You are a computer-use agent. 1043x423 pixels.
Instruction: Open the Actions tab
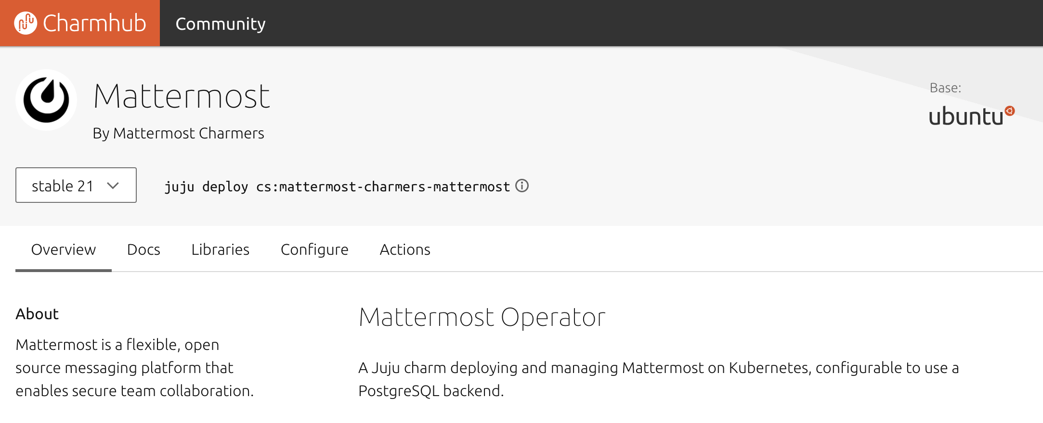pos(405,249)
